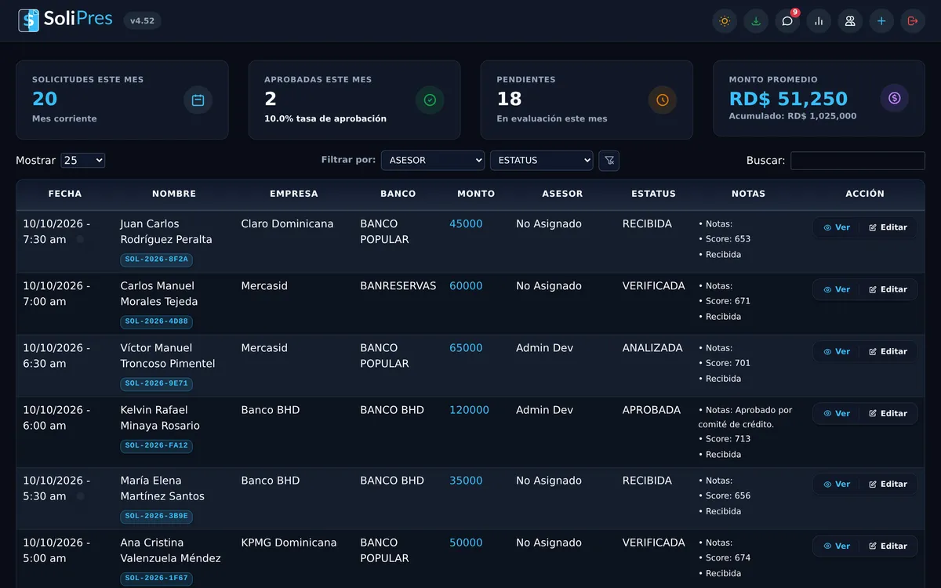Viewport: 941px width, 588px height.
Task: Click the APROBADA status cell
Action: click(x=652, y=410)
